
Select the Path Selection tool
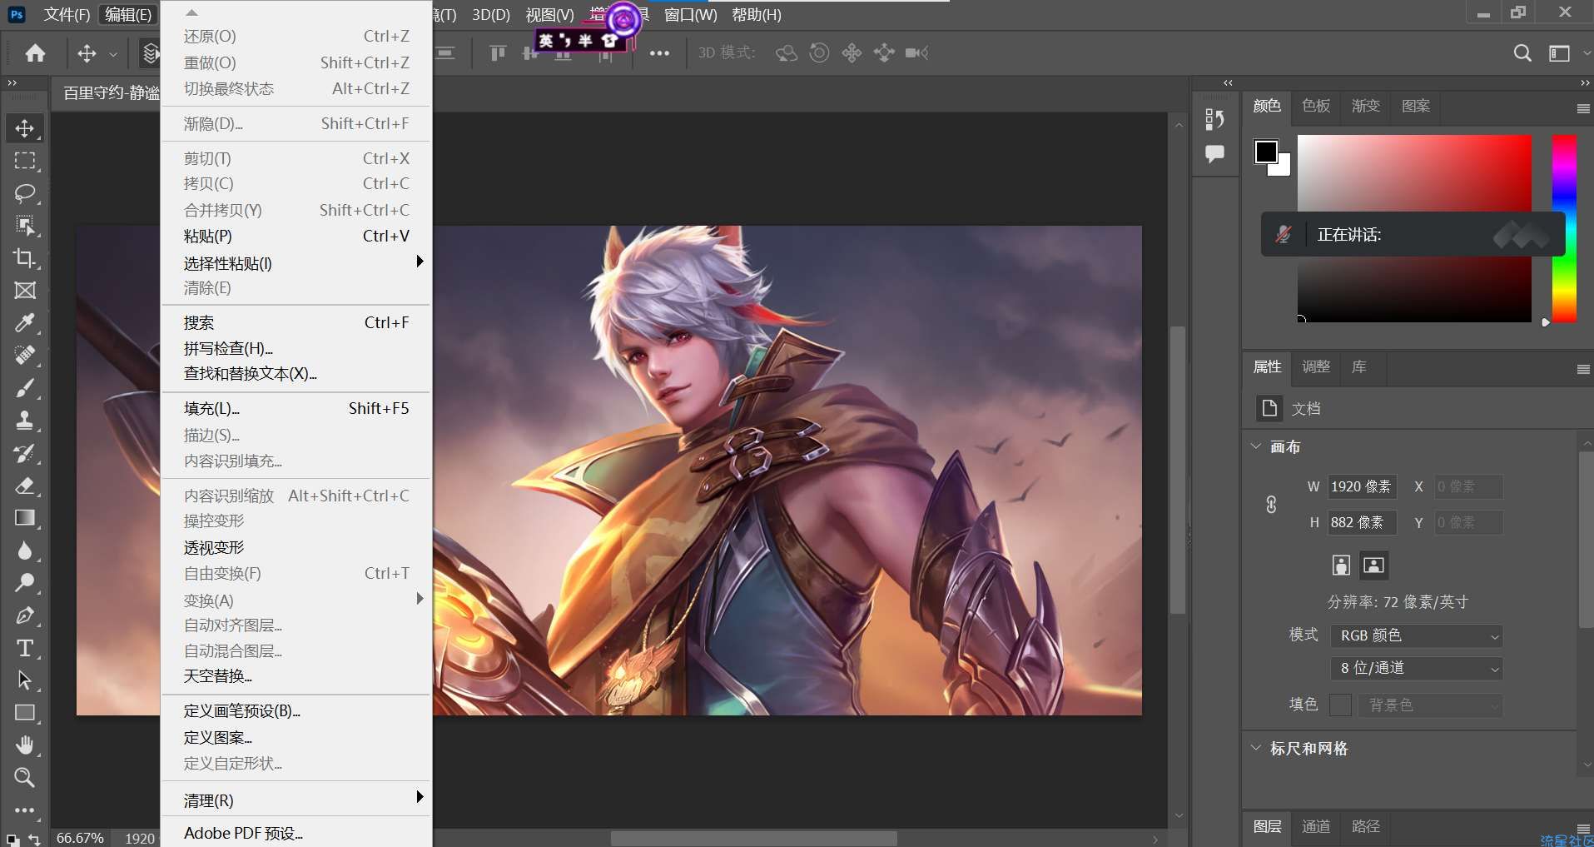[25, 680]
